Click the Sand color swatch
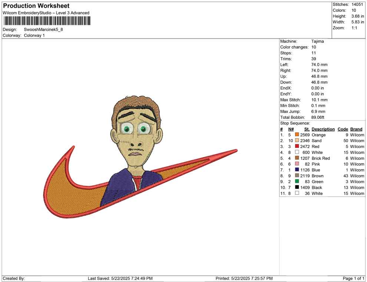Screen dimensions: 367x282 click(297, 140)
